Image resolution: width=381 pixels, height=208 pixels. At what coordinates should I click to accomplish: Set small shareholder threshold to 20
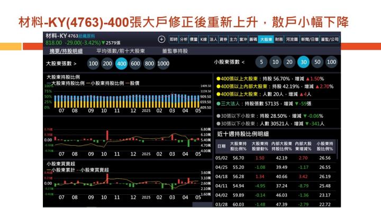(x=289, y=62)
